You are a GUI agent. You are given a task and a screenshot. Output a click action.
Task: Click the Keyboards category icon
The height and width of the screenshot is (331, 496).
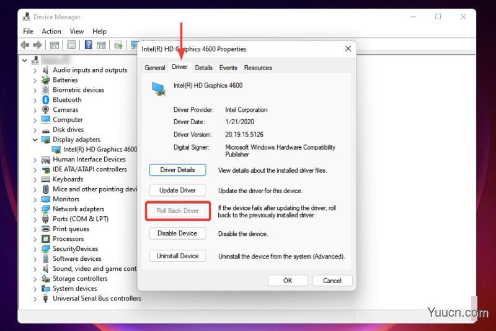point(45,179)
